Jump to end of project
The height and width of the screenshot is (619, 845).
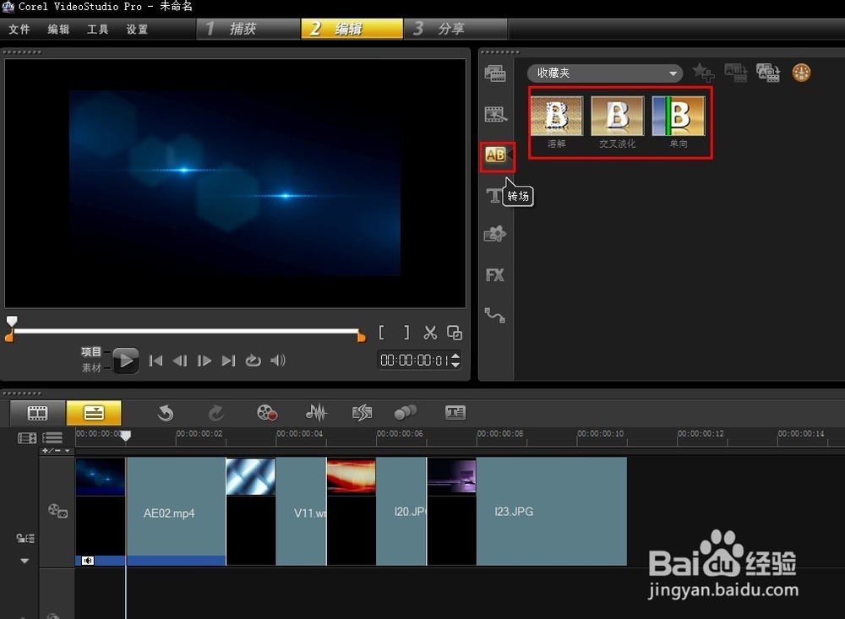[228, 361]
